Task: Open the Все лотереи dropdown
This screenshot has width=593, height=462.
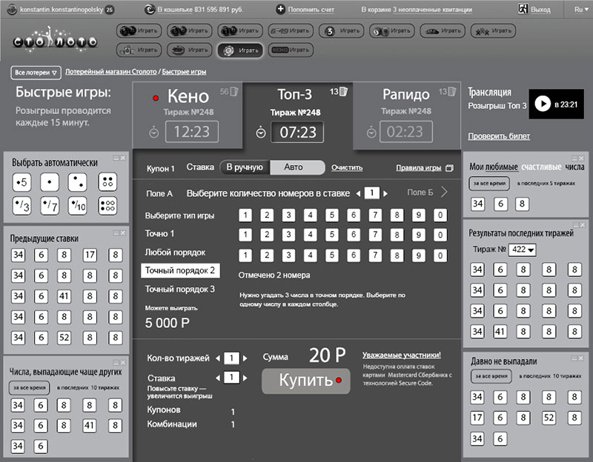Action: 35,73
